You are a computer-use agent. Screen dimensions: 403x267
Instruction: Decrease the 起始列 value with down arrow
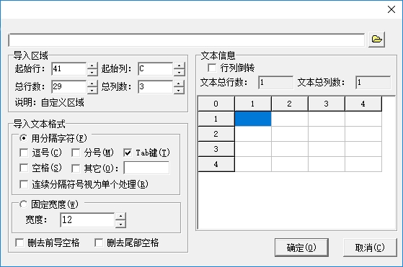[x=179, y=73]
